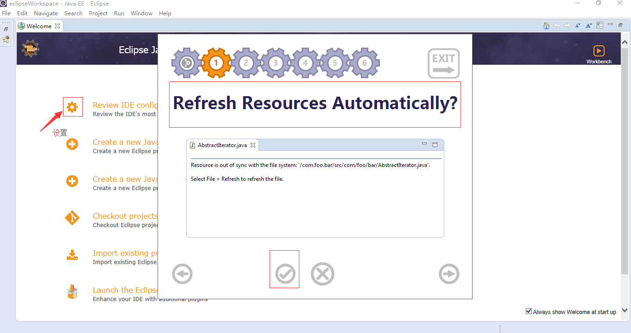Open the Project menu
631x333 pixels.
(x=98, y=13)
